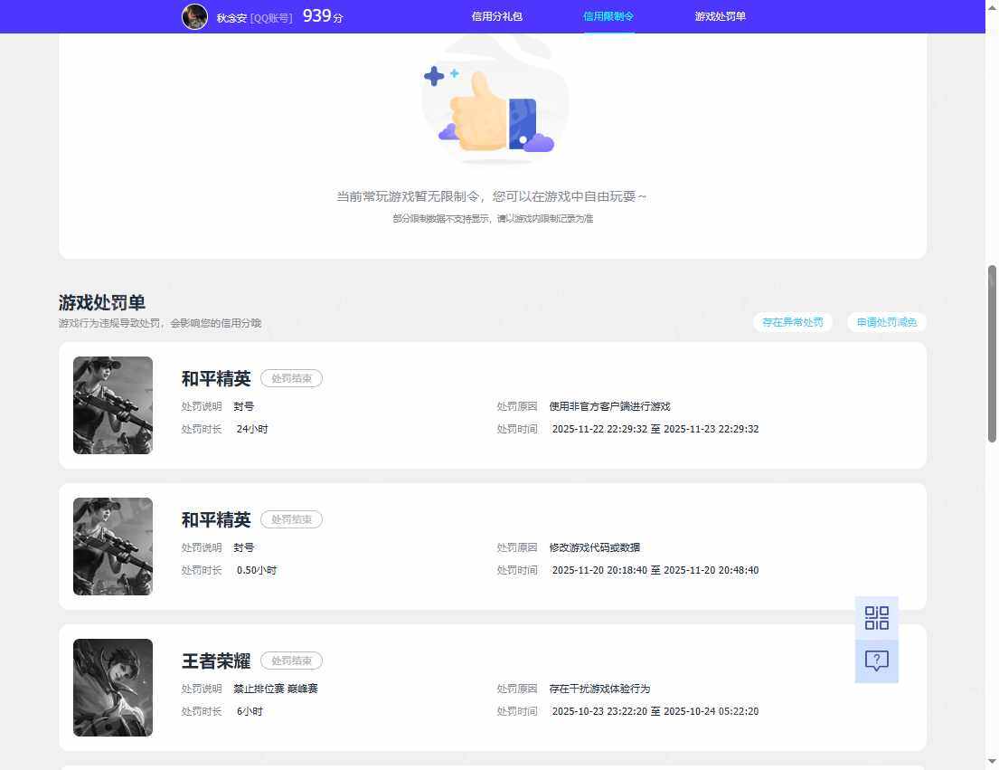
Task: Click the vertical scrollbar thumb
Action: 992,354
